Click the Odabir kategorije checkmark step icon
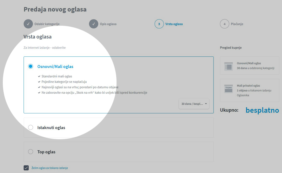The image size is (282, 173). tap(28, 24)
